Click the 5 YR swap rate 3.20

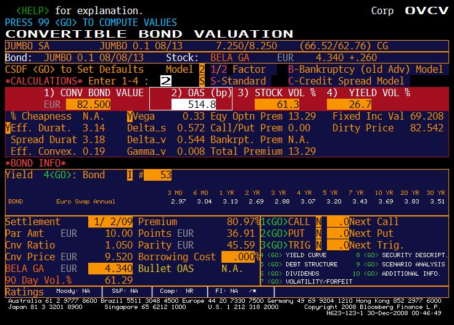(334, 202)
